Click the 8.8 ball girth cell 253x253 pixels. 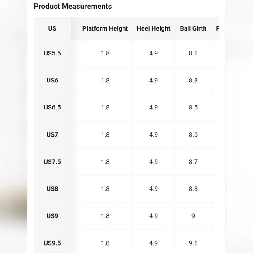point(193,189)
